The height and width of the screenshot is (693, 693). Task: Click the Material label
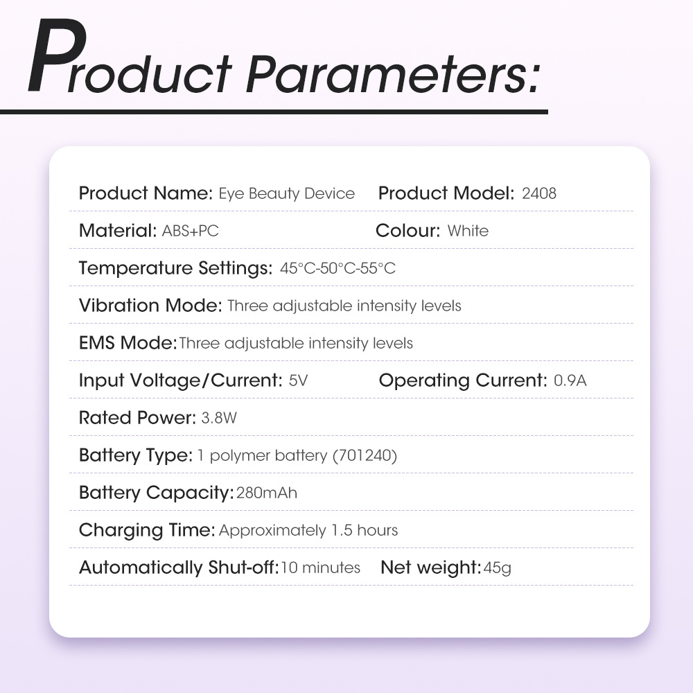coord(118,231)
